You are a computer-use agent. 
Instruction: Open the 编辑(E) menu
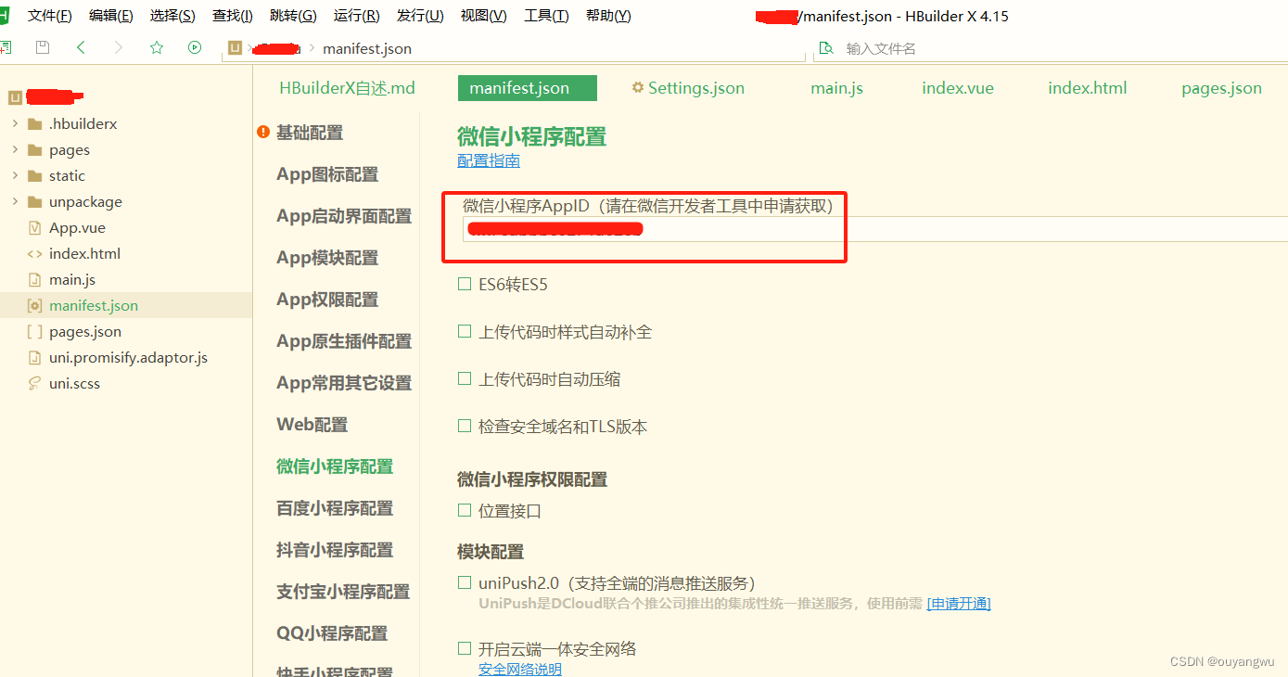click(x=111, y=16)
